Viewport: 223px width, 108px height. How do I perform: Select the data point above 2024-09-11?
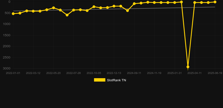(134, 4)
